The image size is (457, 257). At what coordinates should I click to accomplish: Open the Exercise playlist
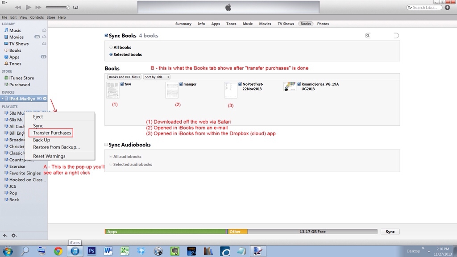click(x=17, y=166)
